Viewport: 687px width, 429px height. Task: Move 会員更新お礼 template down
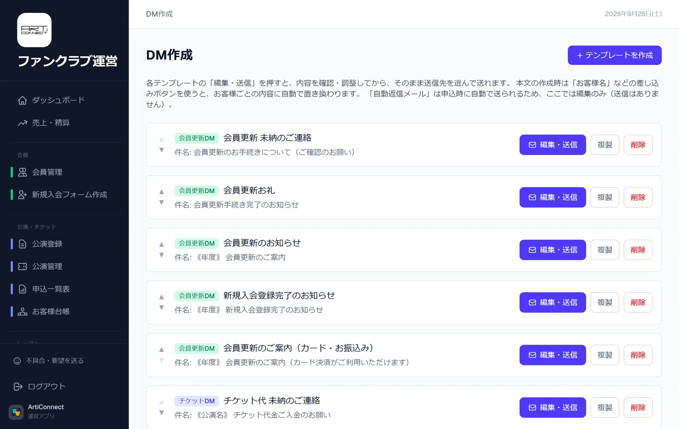pyautogui.click(x=161, y=202)
